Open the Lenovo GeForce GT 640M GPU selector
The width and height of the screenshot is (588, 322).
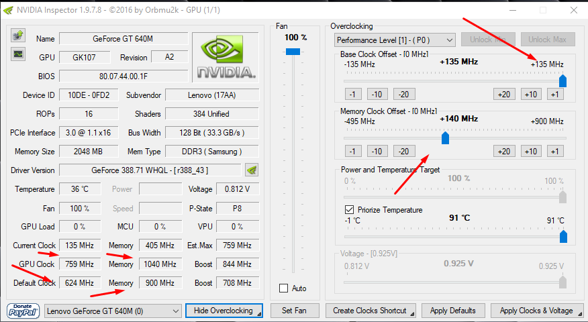tap(113, 311)
